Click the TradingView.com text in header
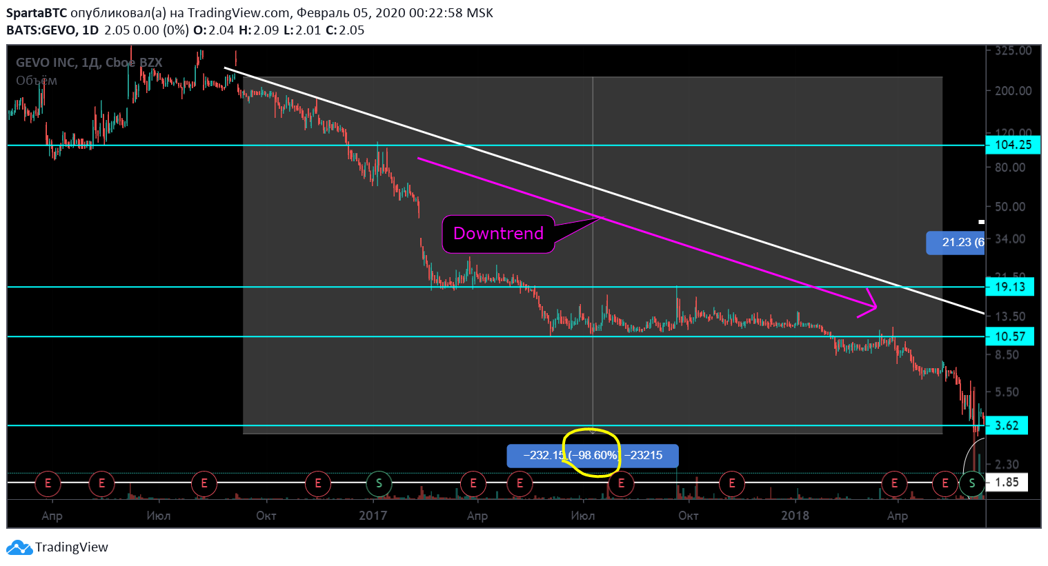The image size is (1048, 566). pos(239,13)
